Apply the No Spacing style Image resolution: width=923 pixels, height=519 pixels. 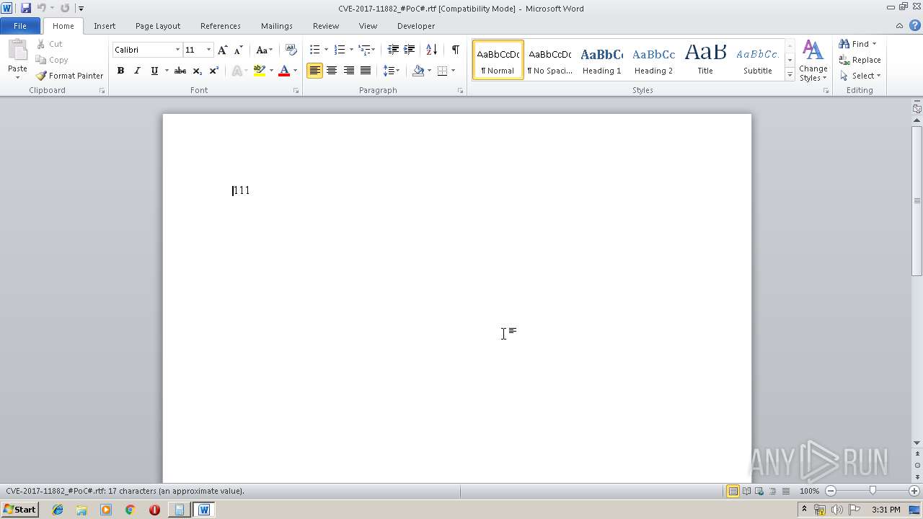tap(549, 60)
